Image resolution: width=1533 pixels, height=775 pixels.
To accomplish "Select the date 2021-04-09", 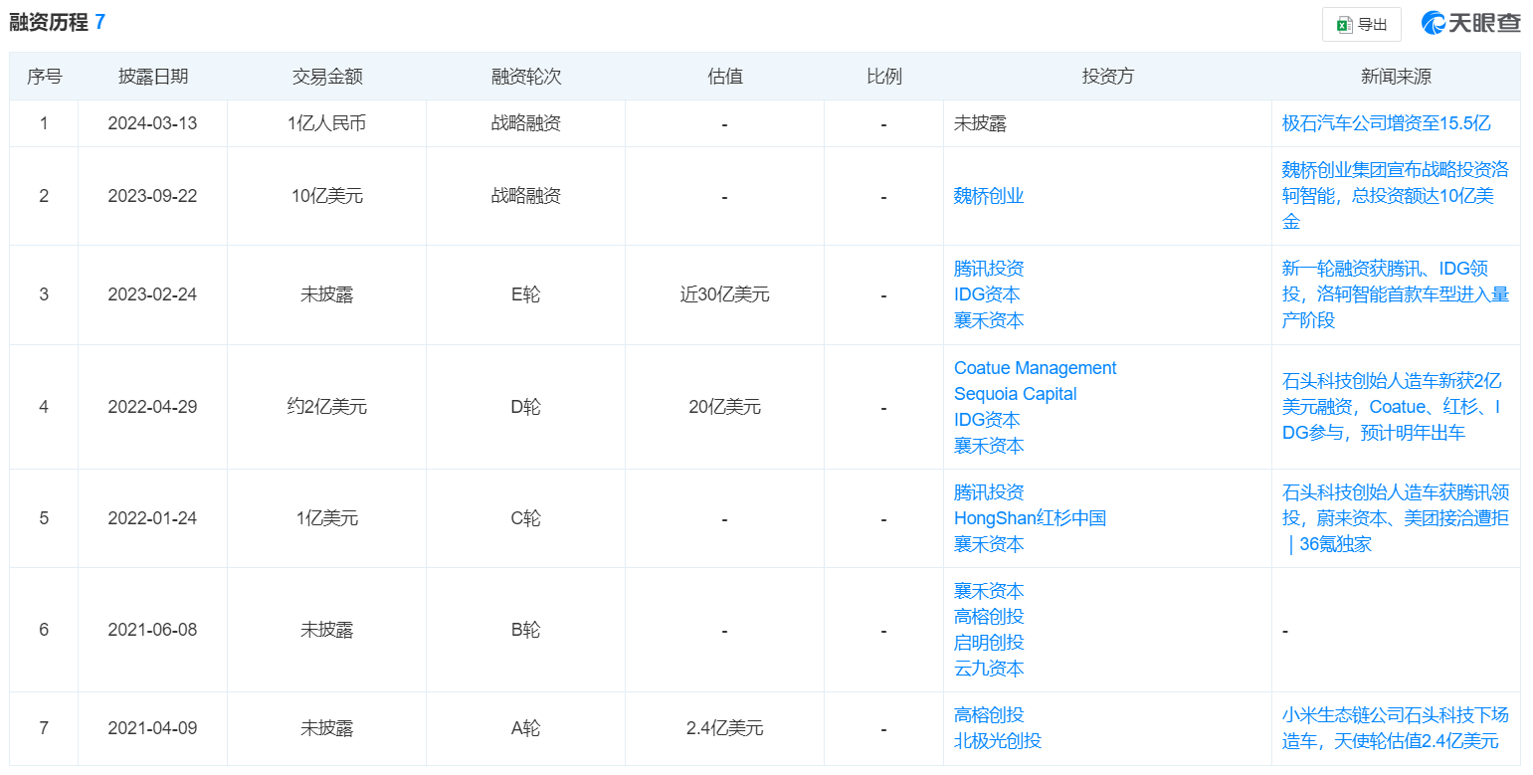I will [152, 728].
